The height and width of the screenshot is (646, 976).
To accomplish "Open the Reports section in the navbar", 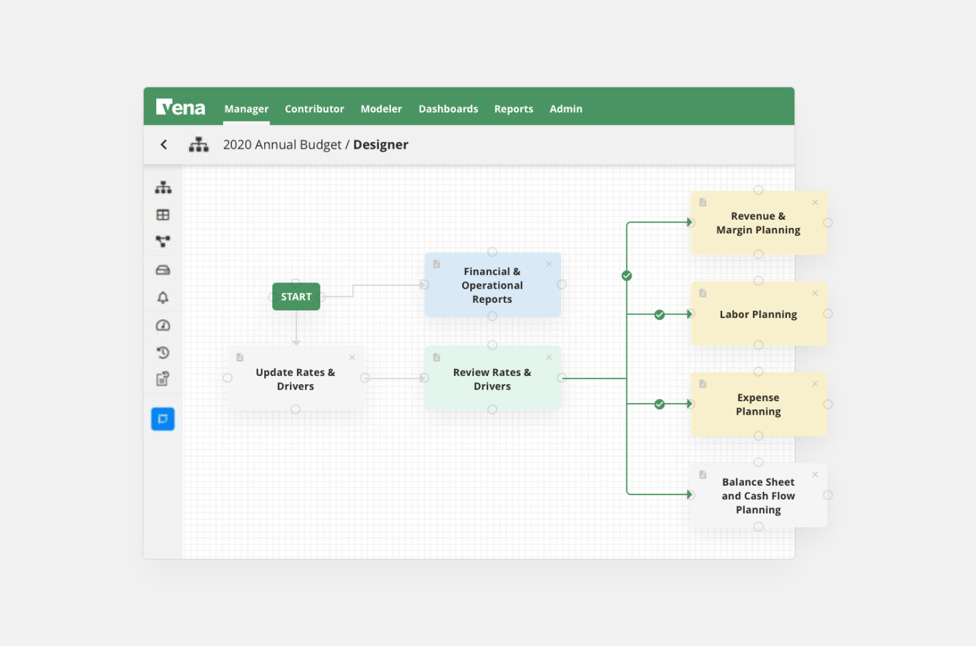I will [513, 108].
